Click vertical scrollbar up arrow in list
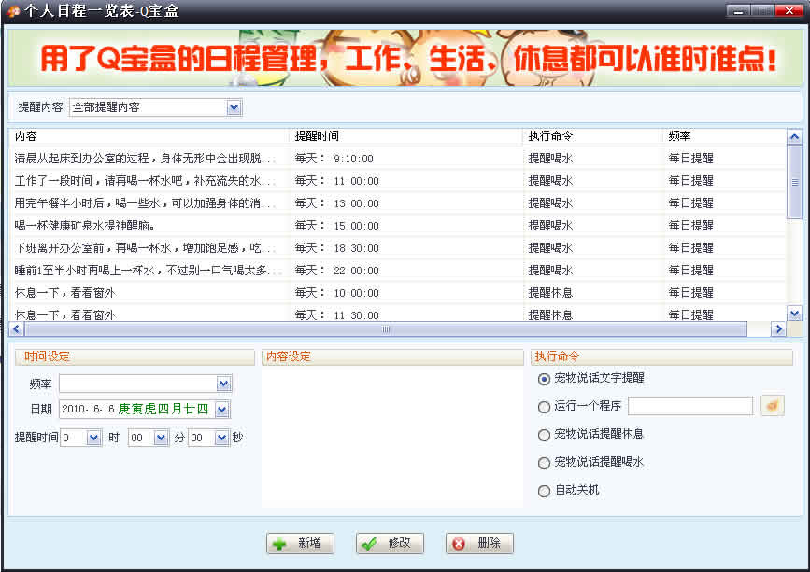The height and width of the screenshot is (572, 810). [794, 136]
